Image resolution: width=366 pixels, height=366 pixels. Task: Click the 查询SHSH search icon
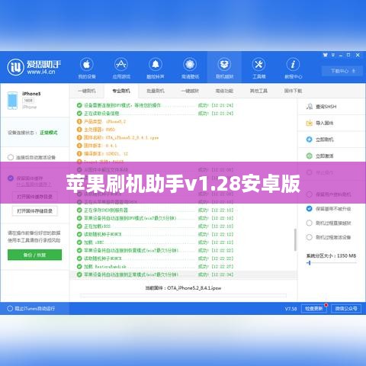pyautogui.click(x=310, y=107)
